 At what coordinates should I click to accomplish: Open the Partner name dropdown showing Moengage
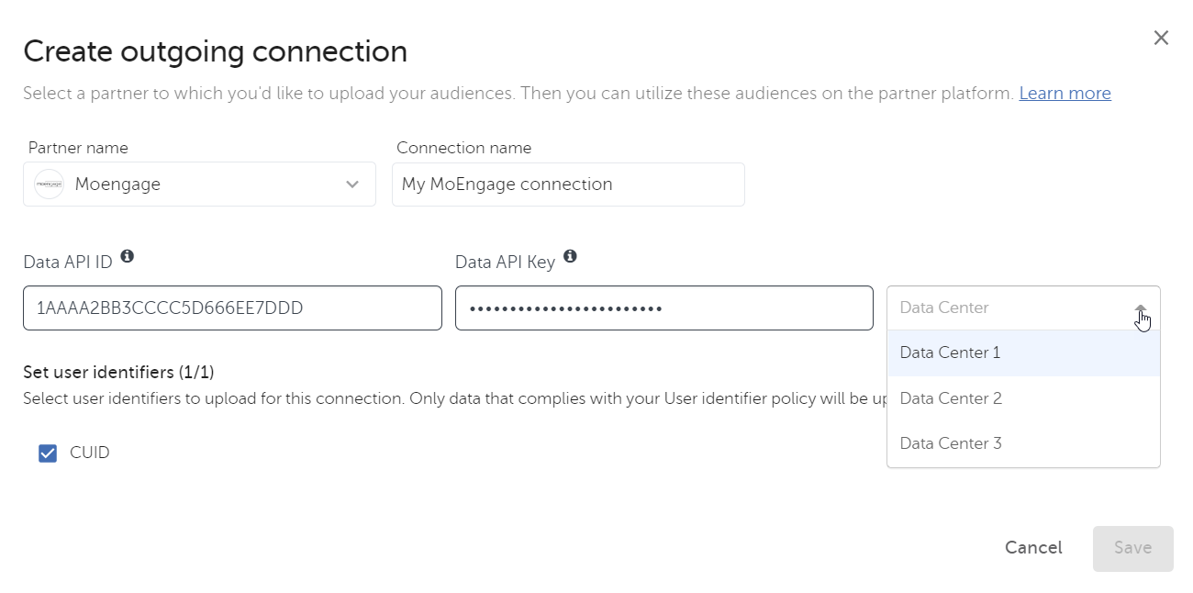[199, 185]
